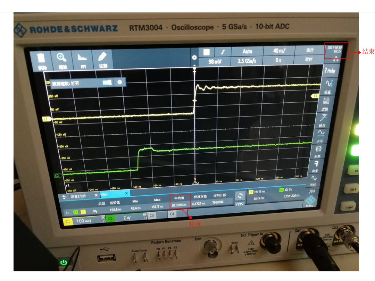This screenshot has height=281, width=375.
Task: Enable channel C4
Action: 172,214
